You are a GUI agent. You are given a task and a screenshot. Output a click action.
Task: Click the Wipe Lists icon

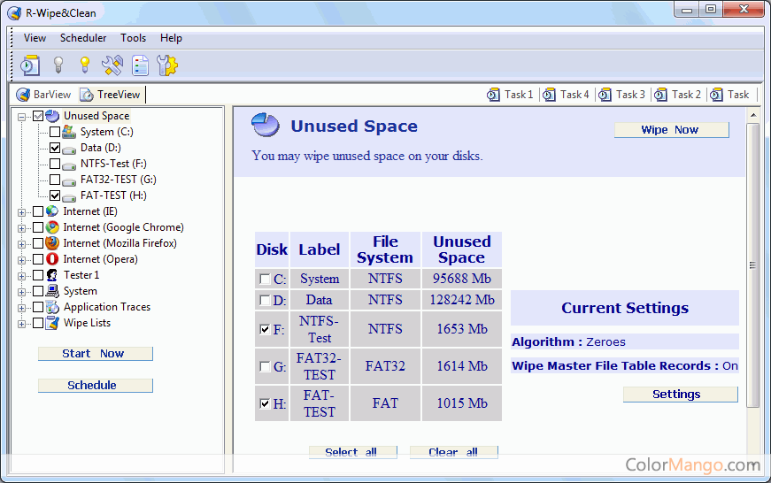coord(52,323)
